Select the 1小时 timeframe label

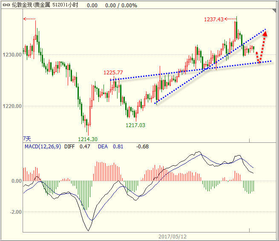pos(72,5)
